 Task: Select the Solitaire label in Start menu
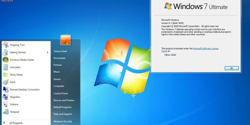14,104
